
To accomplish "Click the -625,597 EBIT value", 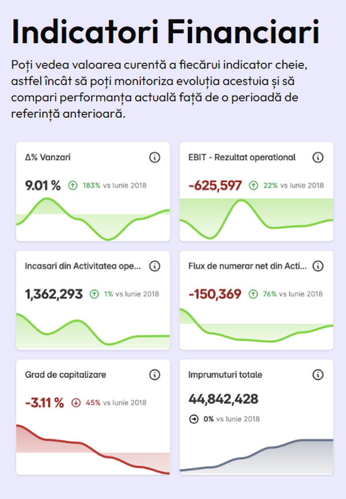I will coord(215,186).
